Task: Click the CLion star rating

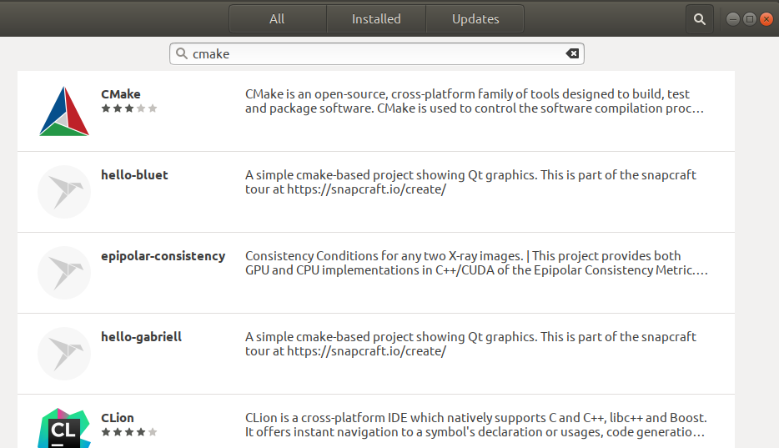Action: pos(129,432)
